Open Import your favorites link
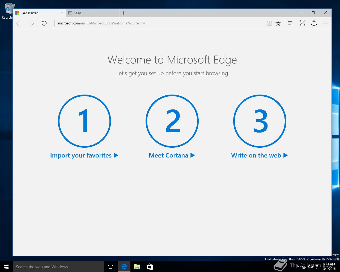340x272 pixels. coord(84,155)
